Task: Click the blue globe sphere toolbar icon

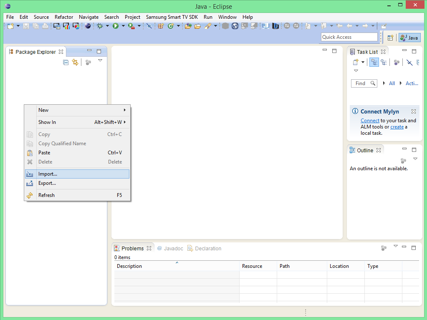Action: (x=88, y=26)
